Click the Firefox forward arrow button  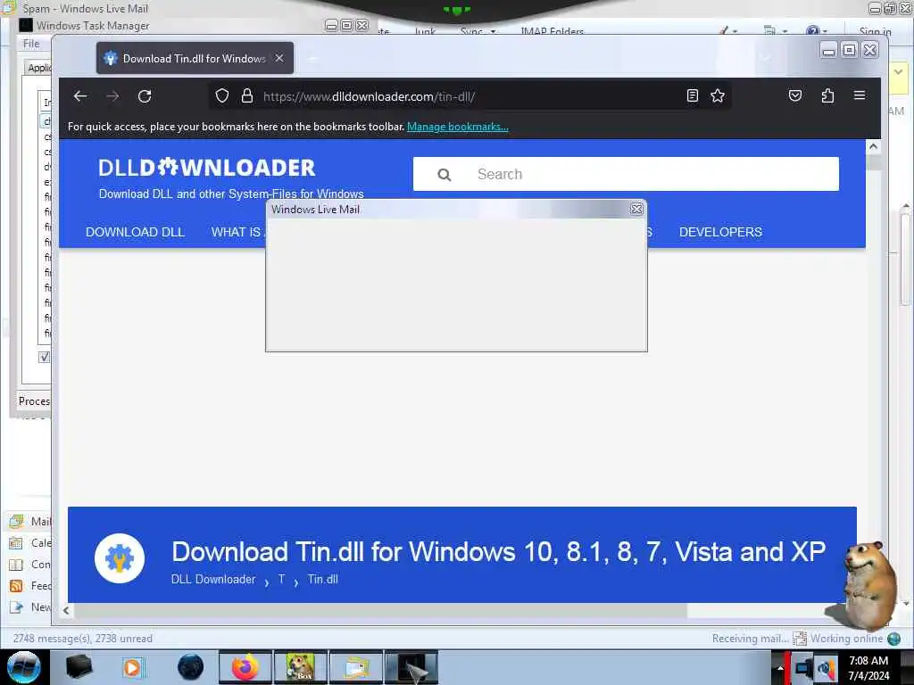point(112,96)
